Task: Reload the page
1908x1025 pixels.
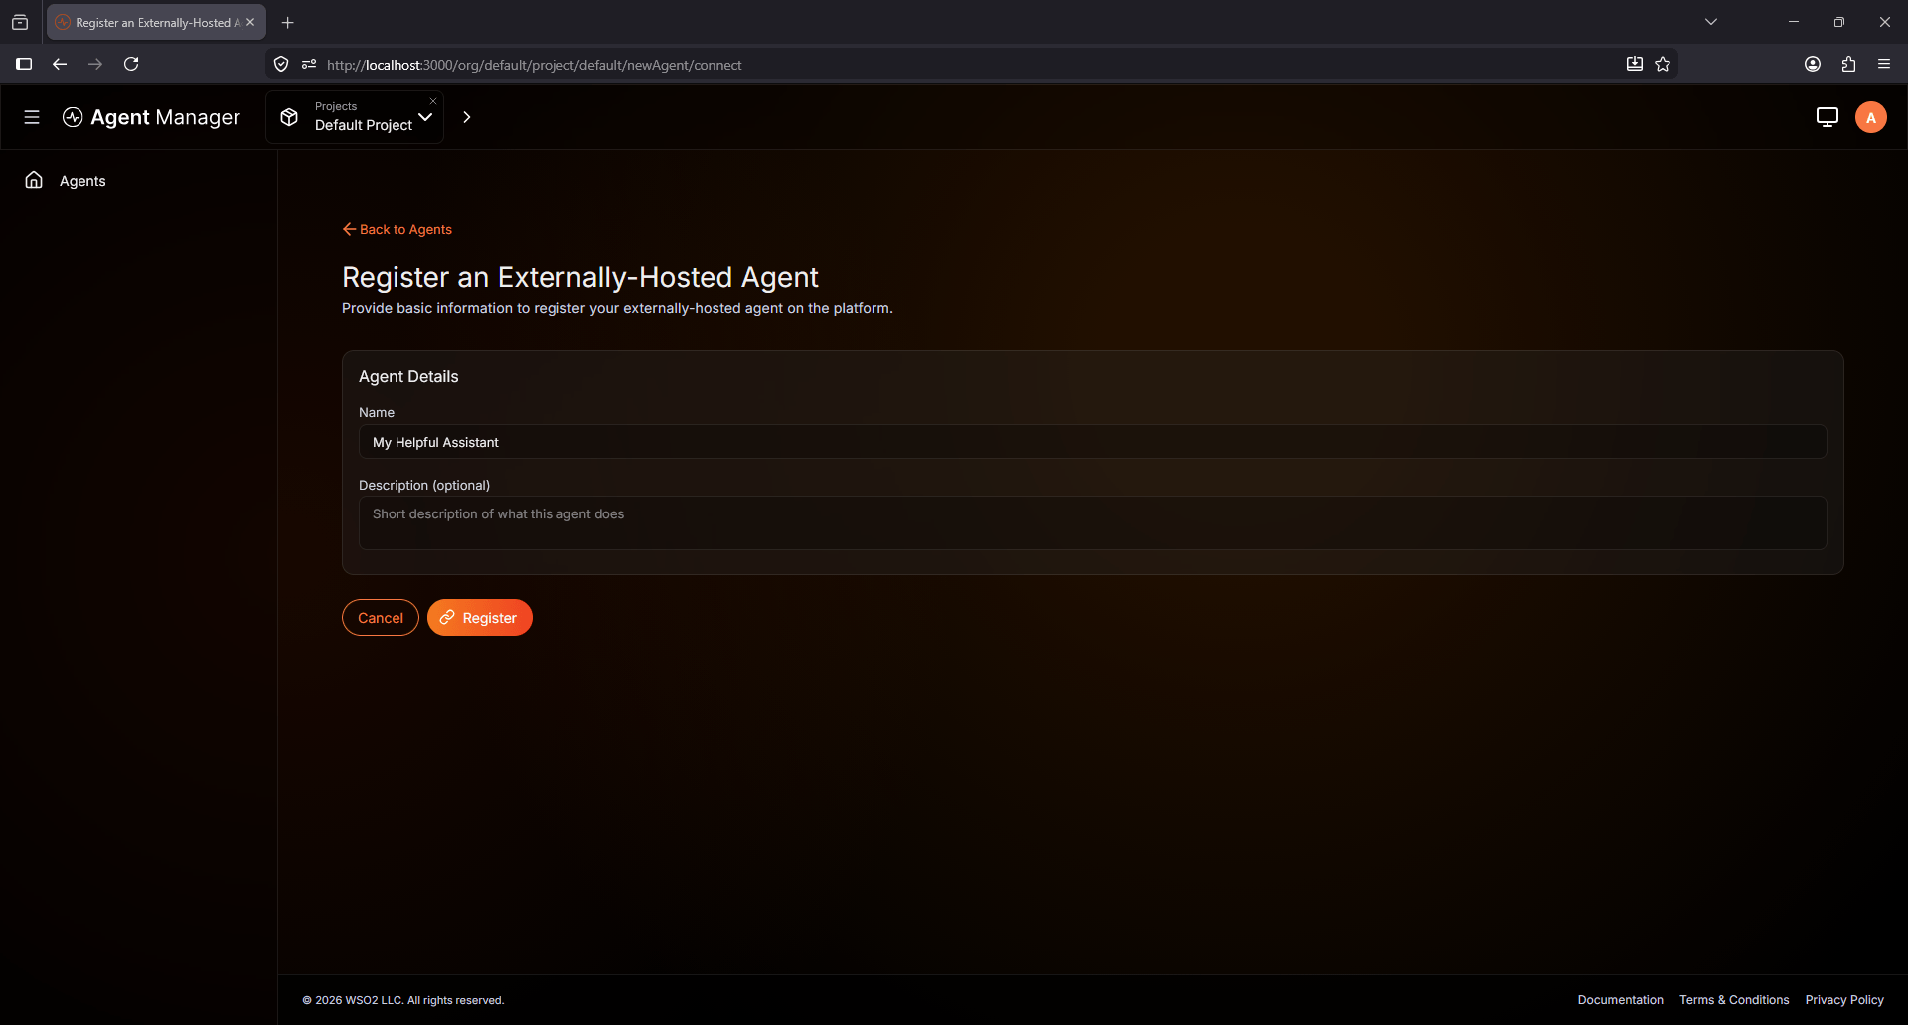Action: 131,64
